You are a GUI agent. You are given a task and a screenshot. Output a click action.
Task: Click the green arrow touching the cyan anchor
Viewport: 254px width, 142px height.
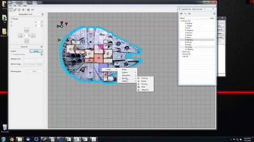click(x=59, y=26)
